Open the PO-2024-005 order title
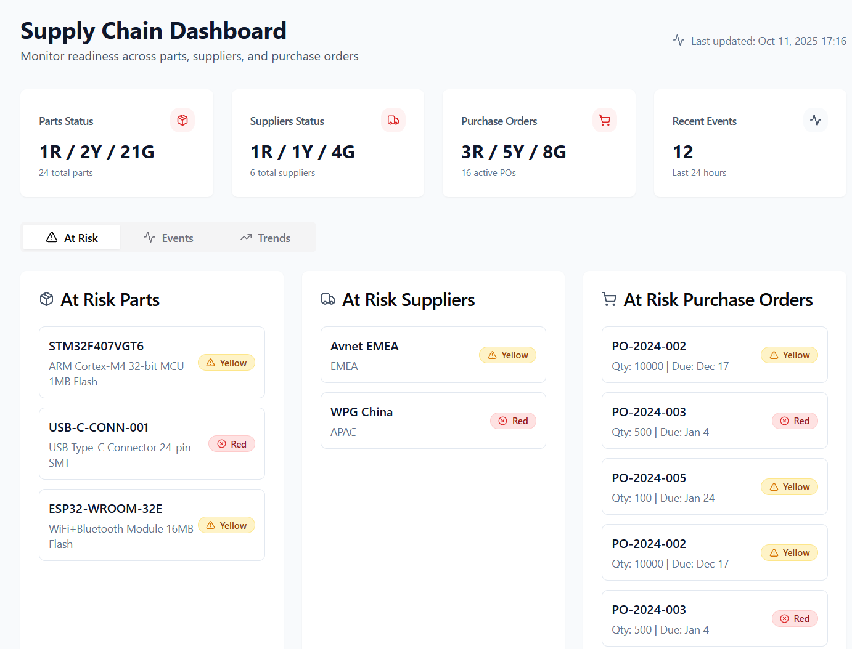Screen dimensions: 852x649 pos(649,478)
